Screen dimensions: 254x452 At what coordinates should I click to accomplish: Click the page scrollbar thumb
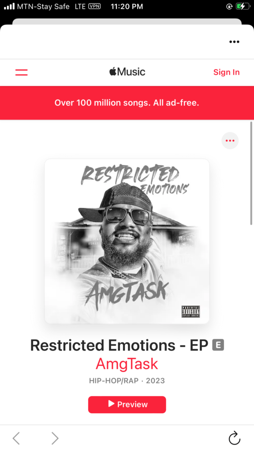251,173
